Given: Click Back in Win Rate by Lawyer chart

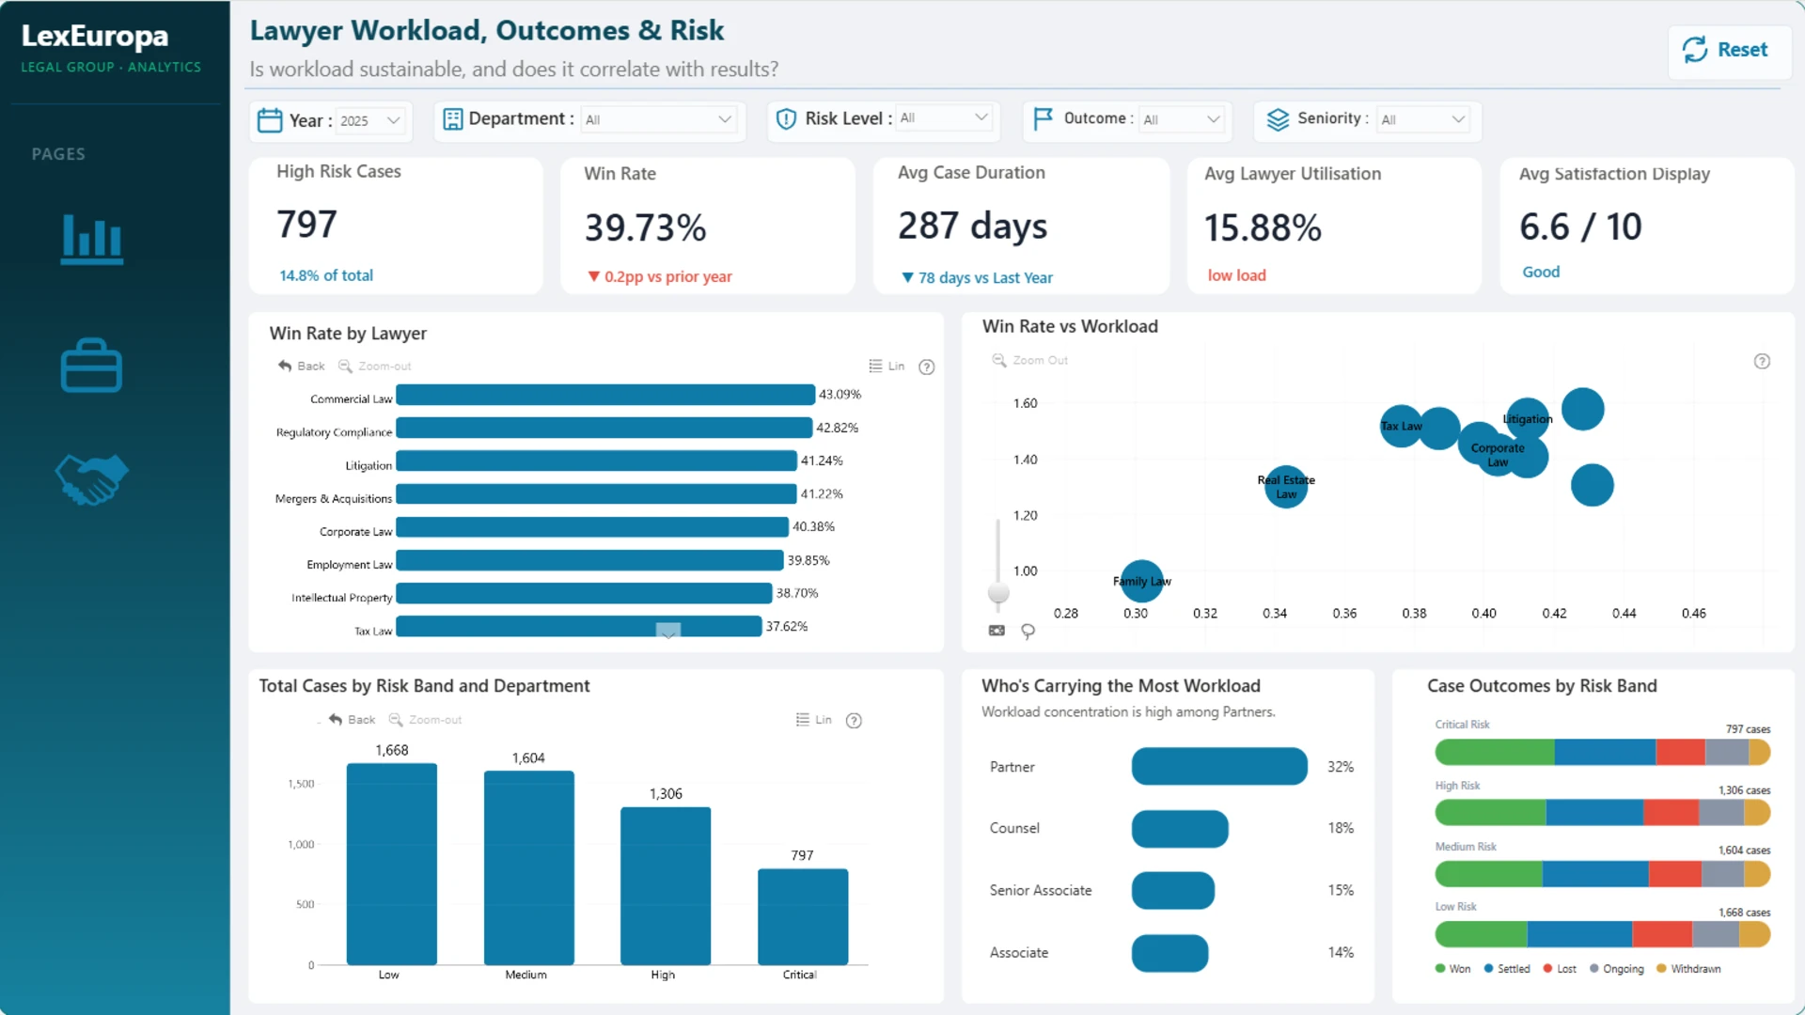Looking at the screenshot, I should point(301,367).
